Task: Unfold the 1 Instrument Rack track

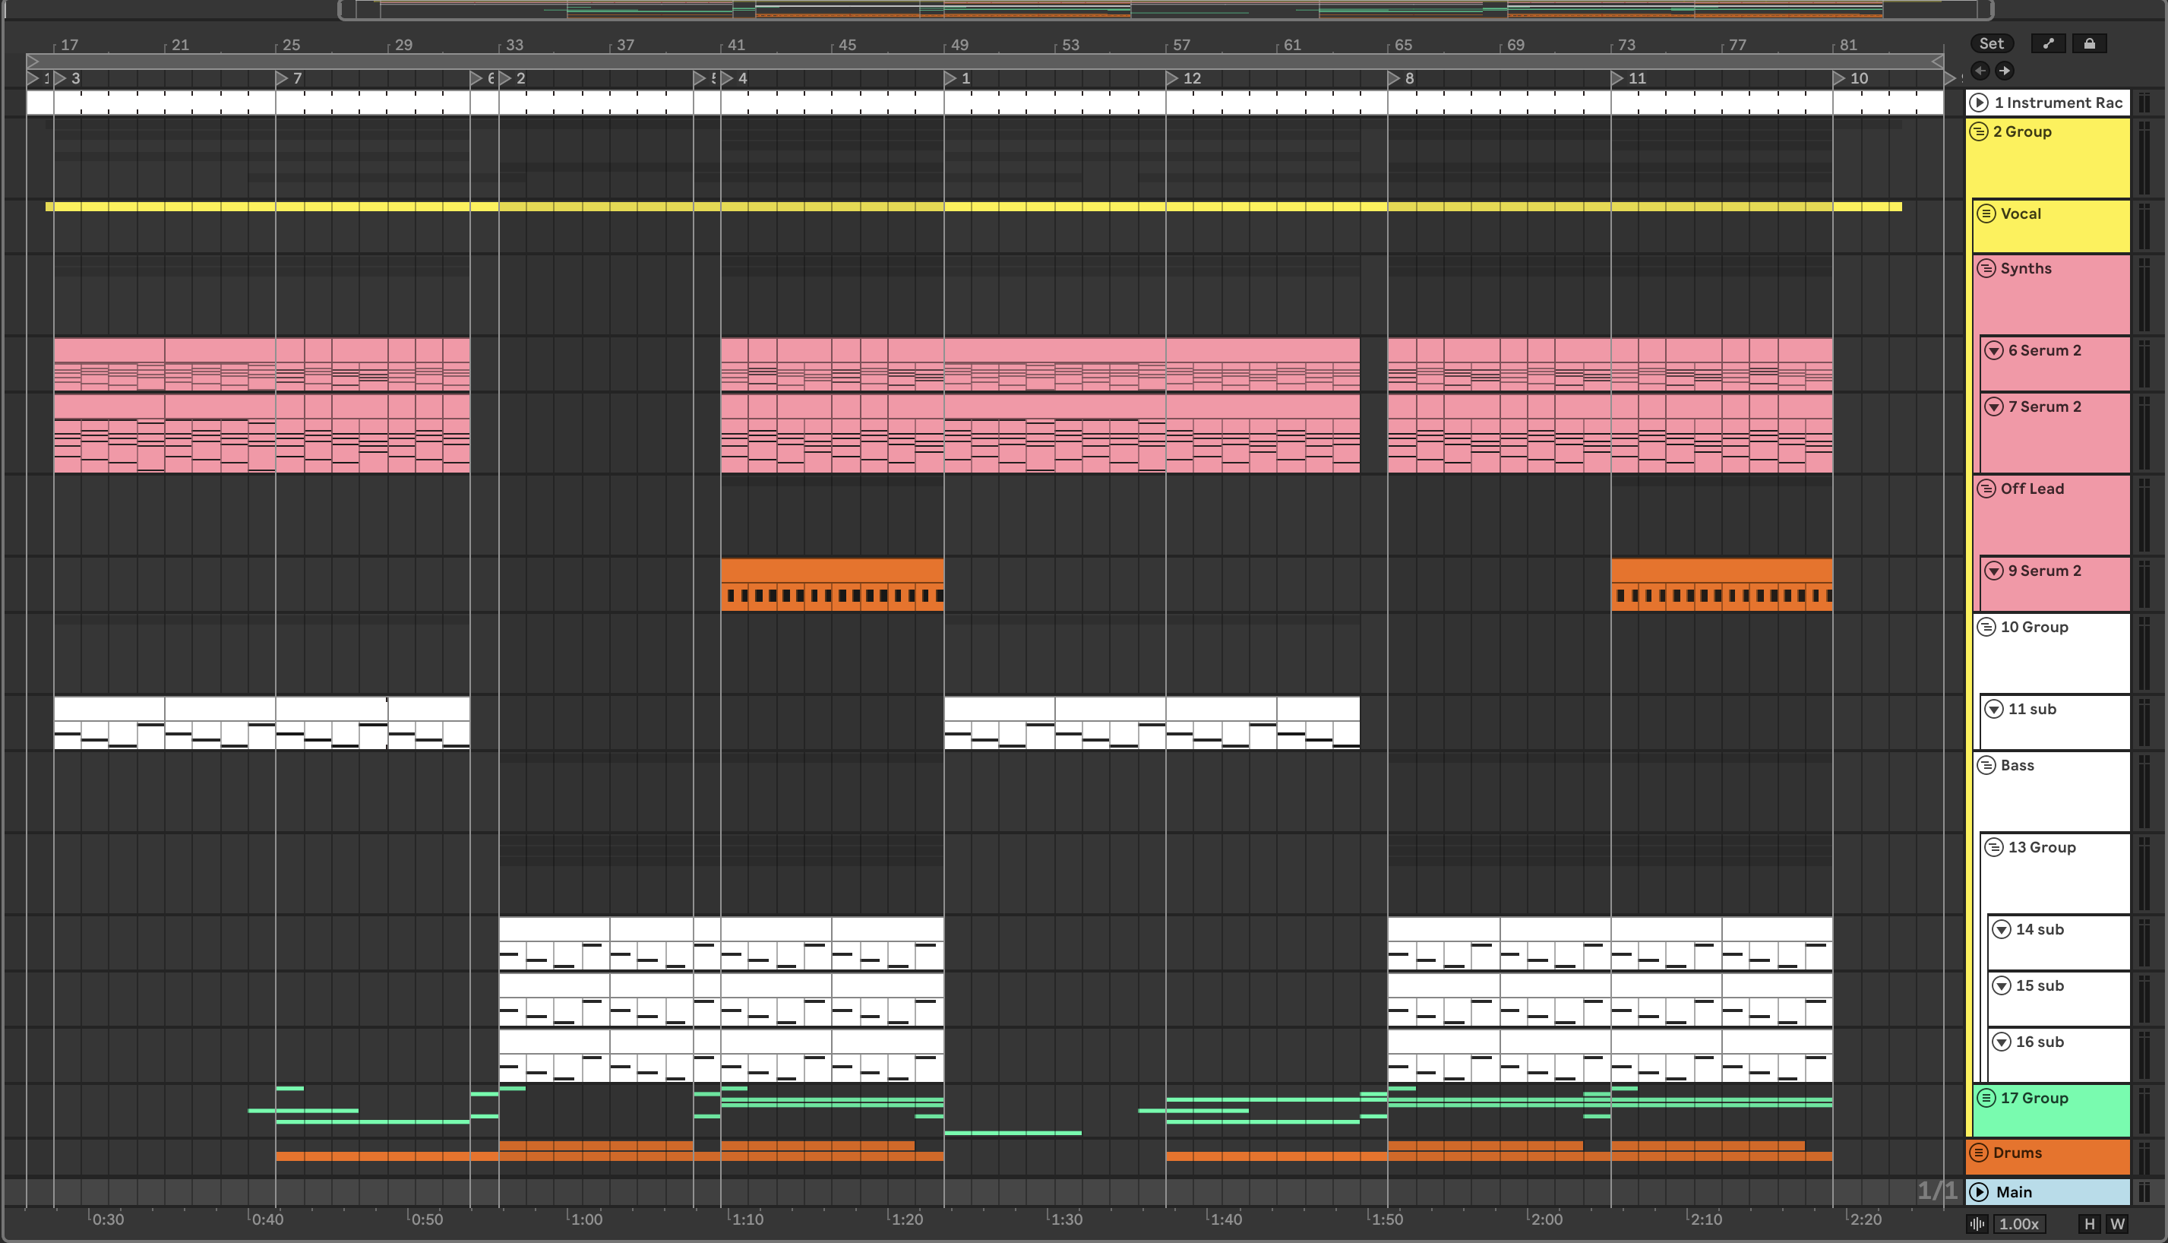Action: 1979,103
